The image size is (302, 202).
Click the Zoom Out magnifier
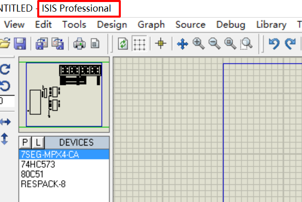214,43
